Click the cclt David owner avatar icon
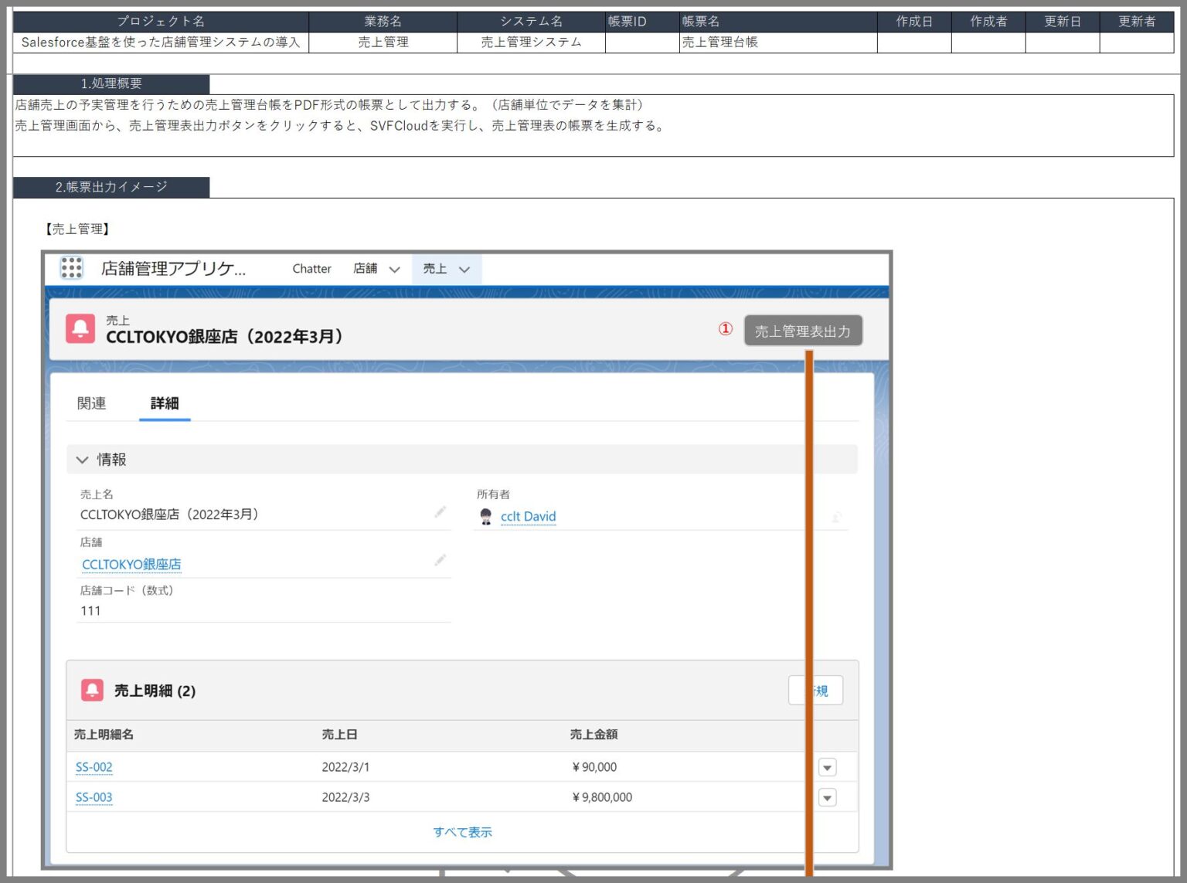The width and height of the screenshot is (1187, 883). click(485, 516)
